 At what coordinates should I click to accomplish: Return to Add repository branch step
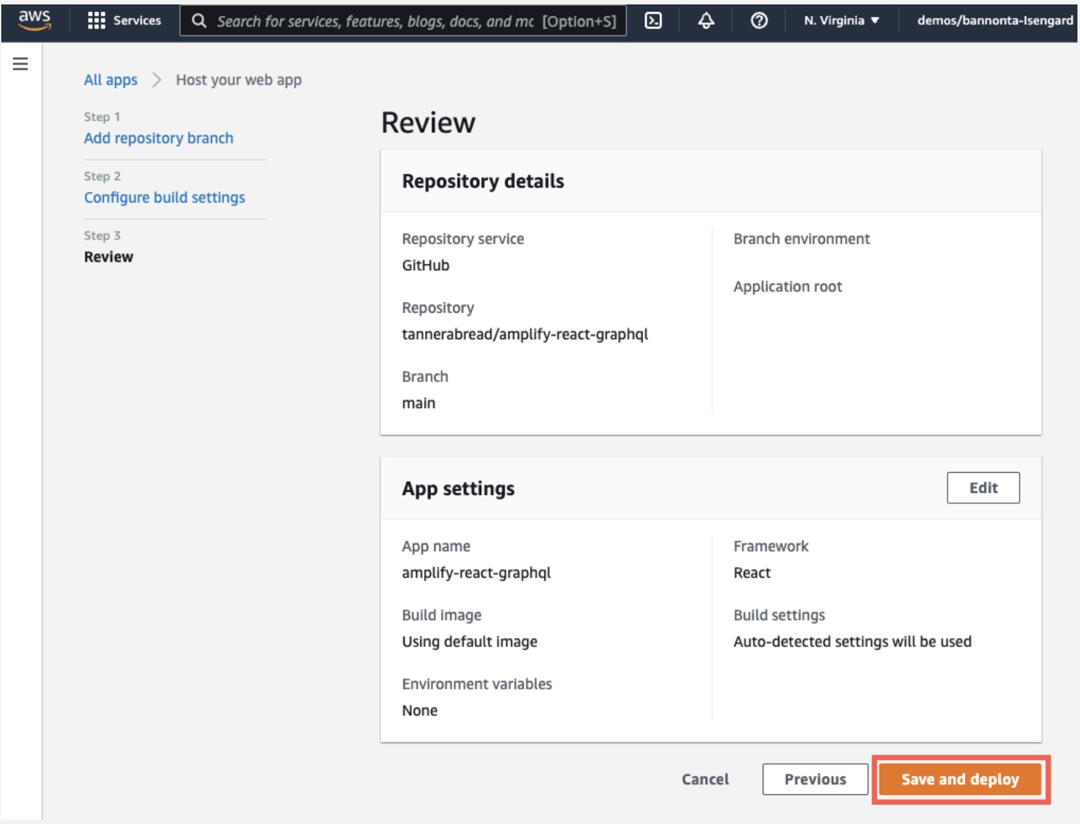(x=158, y=138)
